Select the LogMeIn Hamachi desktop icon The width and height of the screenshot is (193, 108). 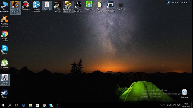coord(36,7)
